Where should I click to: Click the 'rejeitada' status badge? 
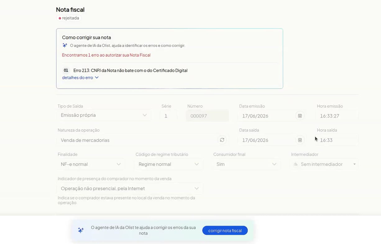(69, 18)
